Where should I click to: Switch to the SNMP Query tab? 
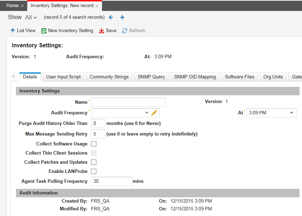(x=151, y=76)
